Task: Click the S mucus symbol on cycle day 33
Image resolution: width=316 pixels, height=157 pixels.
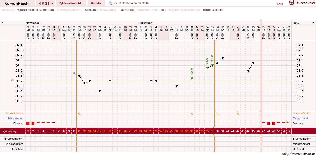Action: pyautogui.click(x=192, y=114)
